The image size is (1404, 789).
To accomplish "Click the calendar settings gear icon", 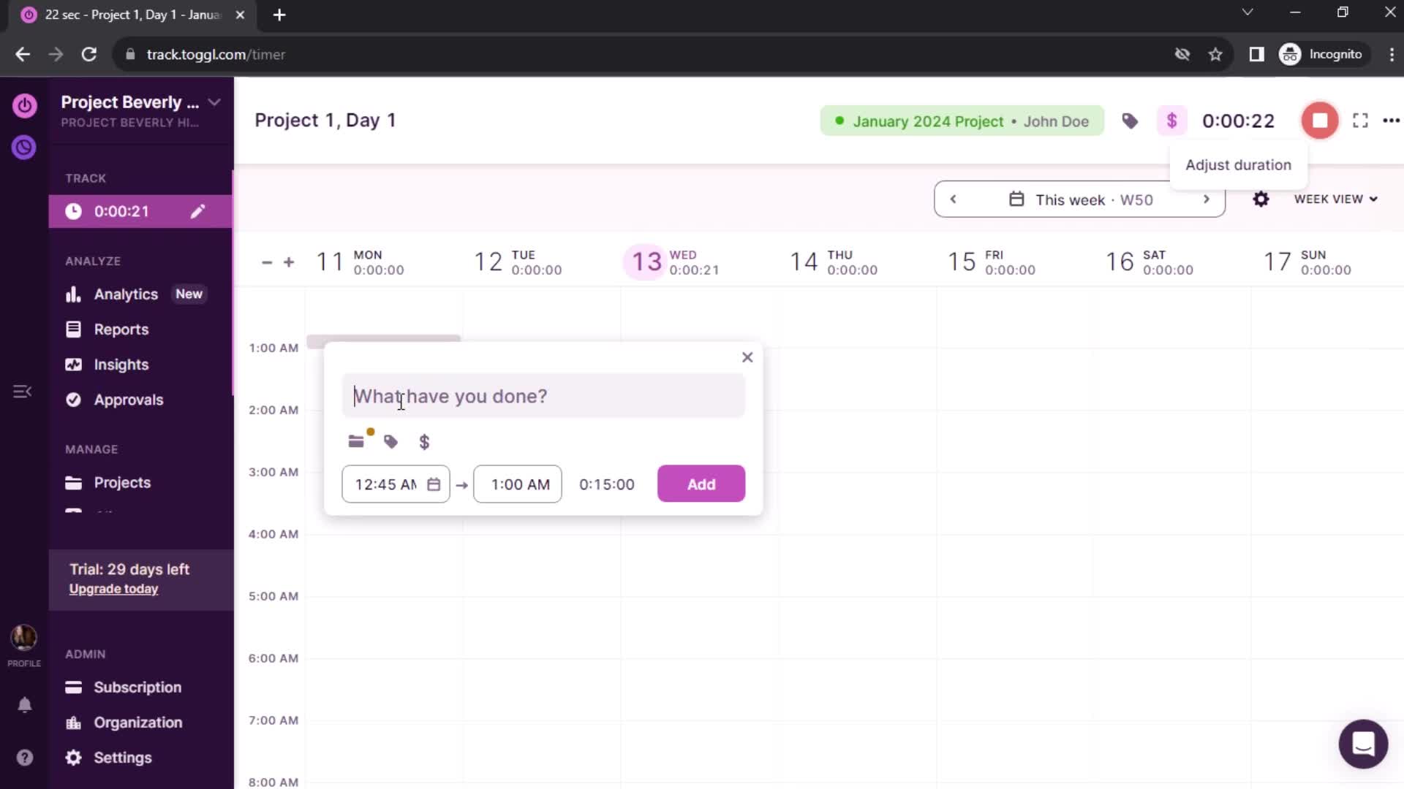I will (1261, 199).
